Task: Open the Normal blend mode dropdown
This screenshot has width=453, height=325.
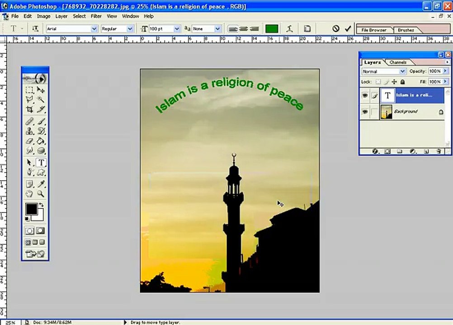Action: 402,71
